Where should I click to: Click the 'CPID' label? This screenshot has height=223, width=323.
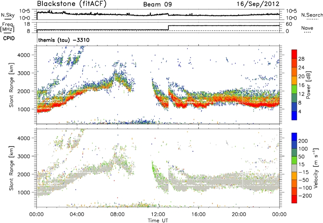click(9, 38)
